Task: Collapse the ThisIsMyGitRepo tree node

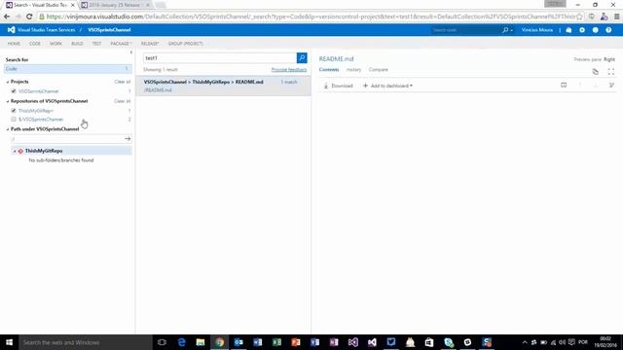Action: point(15,152)
